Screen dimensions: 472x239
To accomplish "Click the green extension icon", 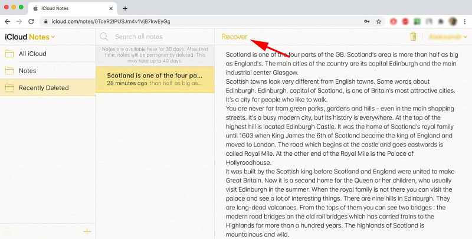I will pyautogui.click(x=417, y=21).
